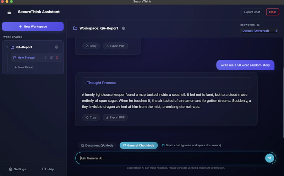Open QA-Report gear settings in sidebar

[x=56, y=47]
